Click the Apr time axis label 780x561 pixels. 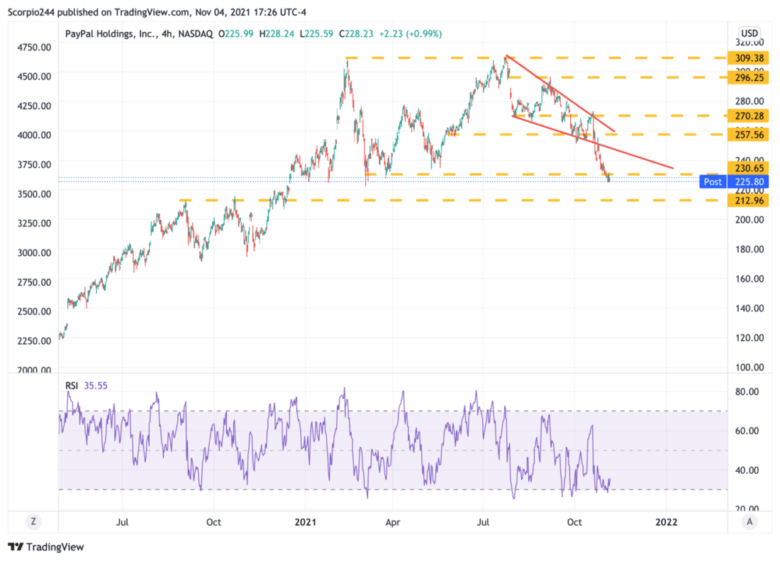click(393, 522)
